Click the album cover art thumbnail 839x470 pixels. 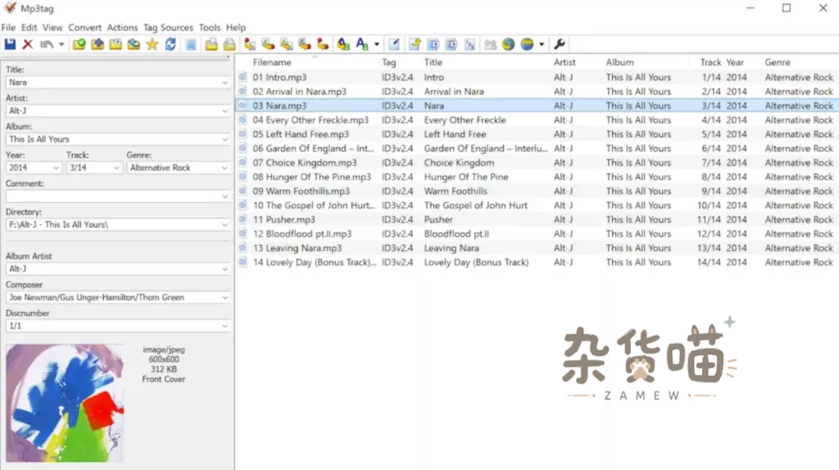(x=65, y=403)
